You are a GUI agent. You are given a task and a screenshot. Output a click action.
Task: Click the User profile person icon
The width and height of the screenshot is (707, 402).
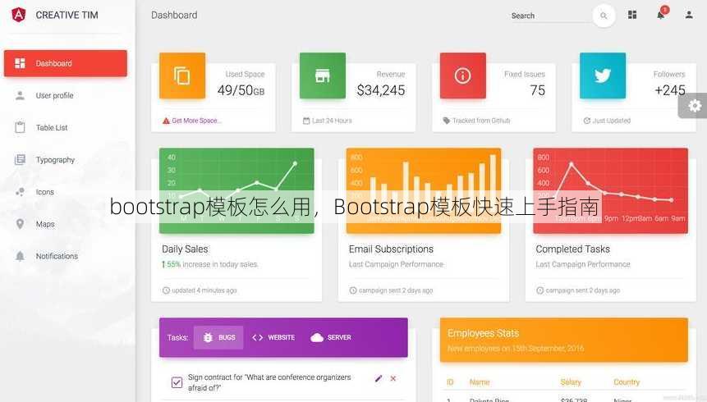pyautogui.click(x=20, y=95)
